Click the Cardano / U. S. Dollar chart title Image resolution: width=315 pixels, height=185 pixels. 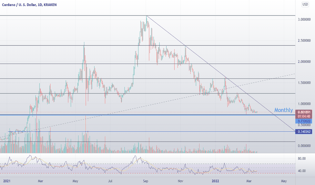click(29, 5)
